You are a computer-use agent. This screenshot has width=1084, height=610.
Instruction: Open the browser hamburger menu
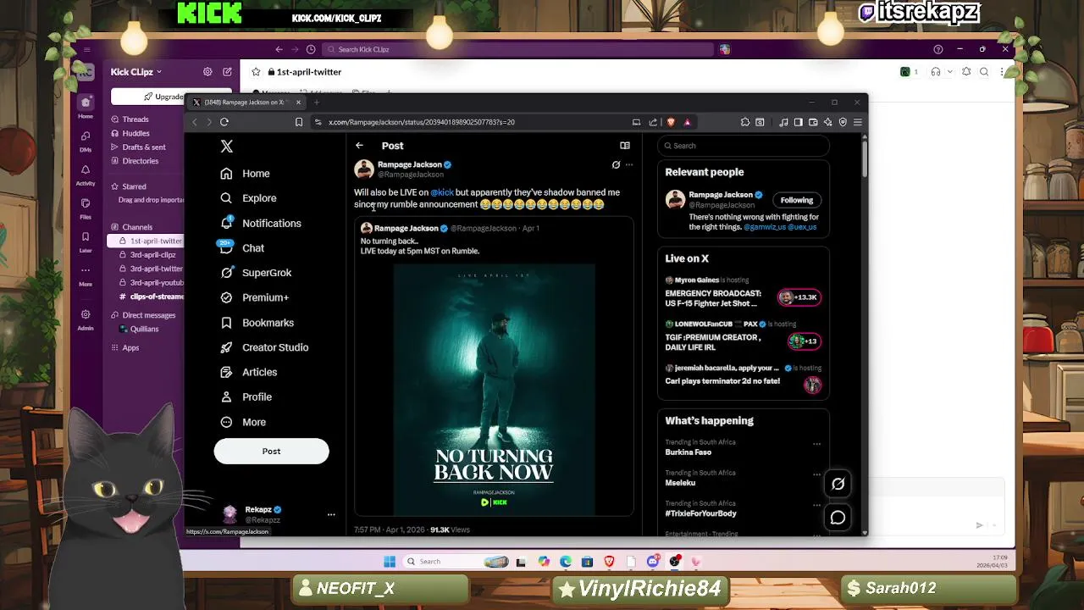(857, 122)
